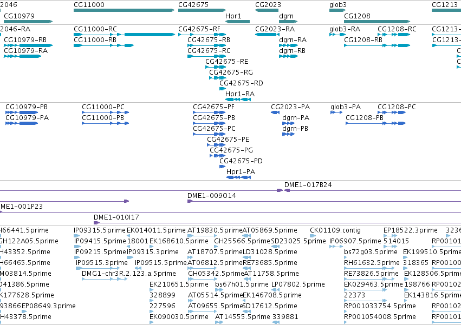Select the CG42675-RD transcript label
Image resolution: width=461 pixels, height=325 pixels.
242,83
